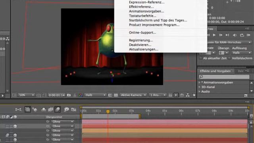Enable the Ab aktueller Zeit checkbox
Viewport: 254px width, 143px height.
[200, 58]
